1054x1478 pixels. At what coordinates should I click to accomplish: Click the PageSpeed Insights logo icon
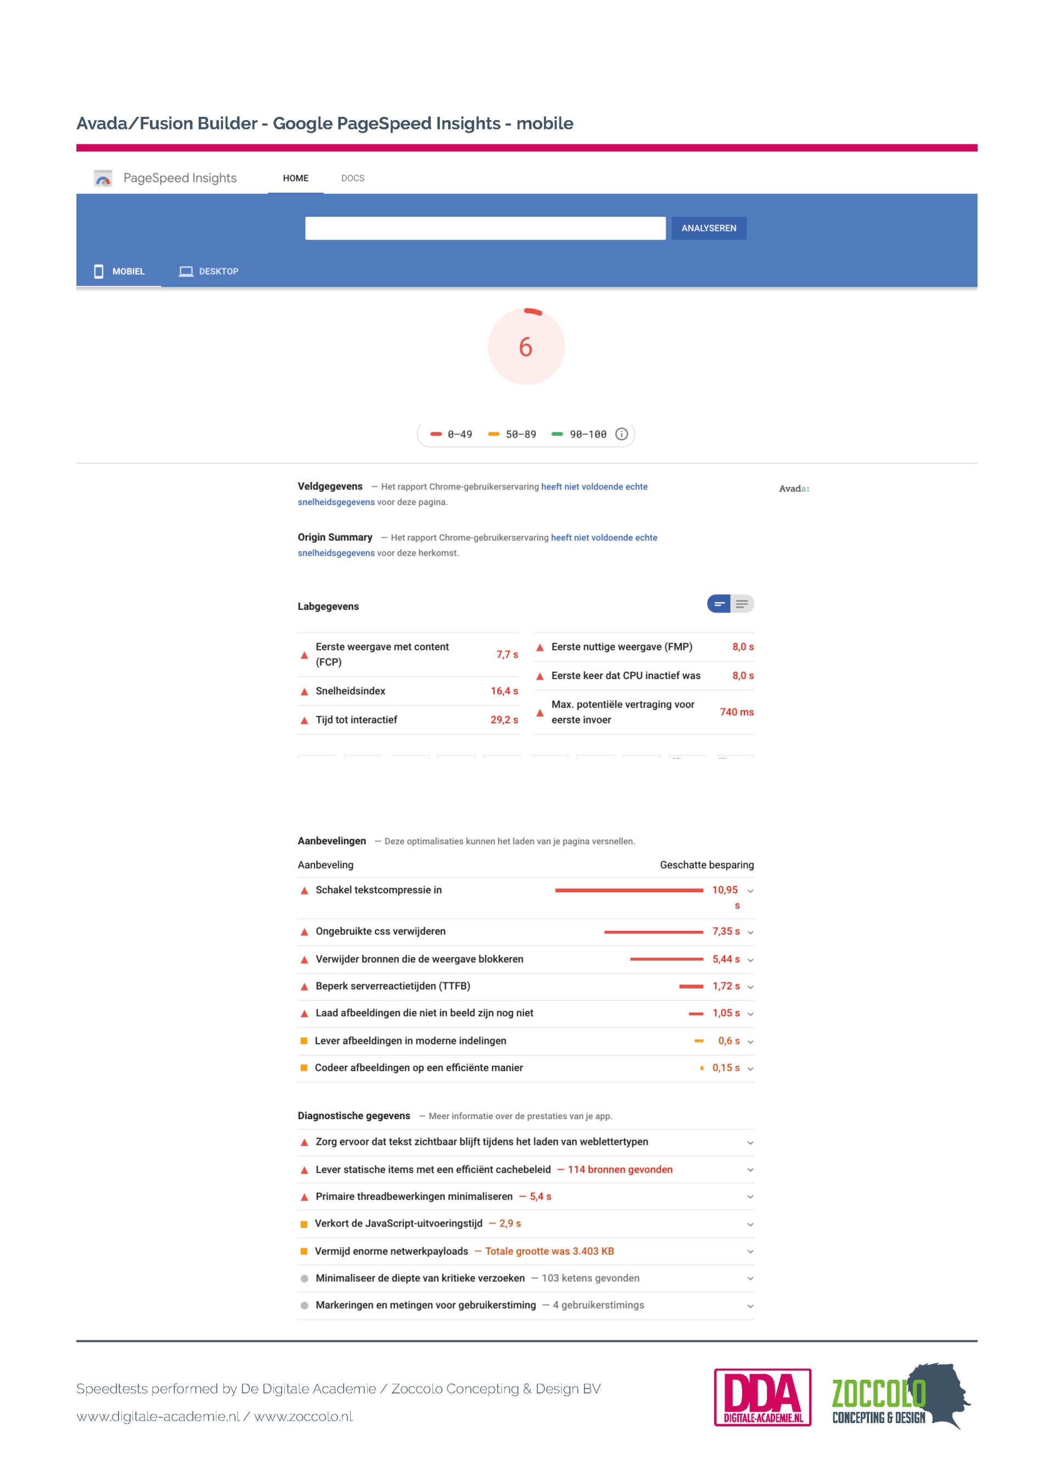(x=103, y=178)
